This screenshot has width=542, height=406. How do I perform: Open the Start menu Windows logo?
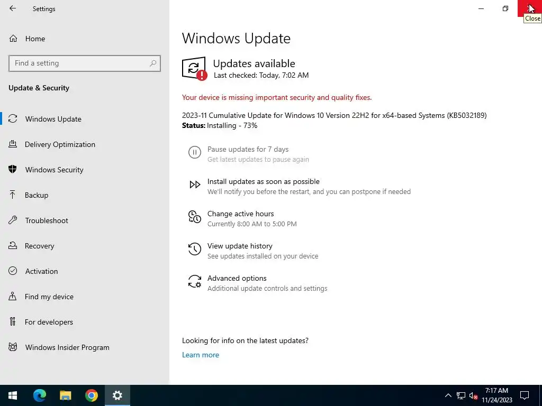click(x=13, y=395)
